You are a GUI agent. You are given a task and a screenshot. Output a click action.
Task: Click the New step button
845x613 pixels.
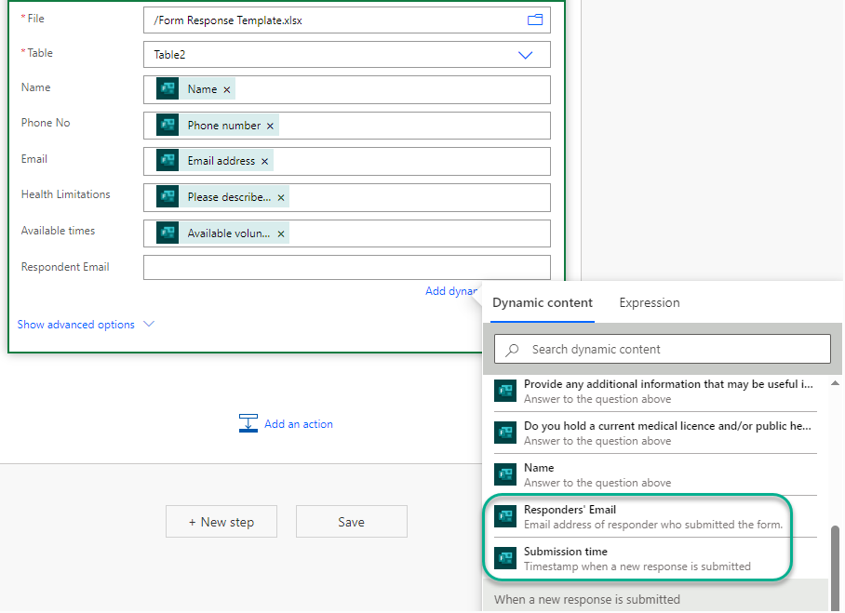(x=221, y=522)
